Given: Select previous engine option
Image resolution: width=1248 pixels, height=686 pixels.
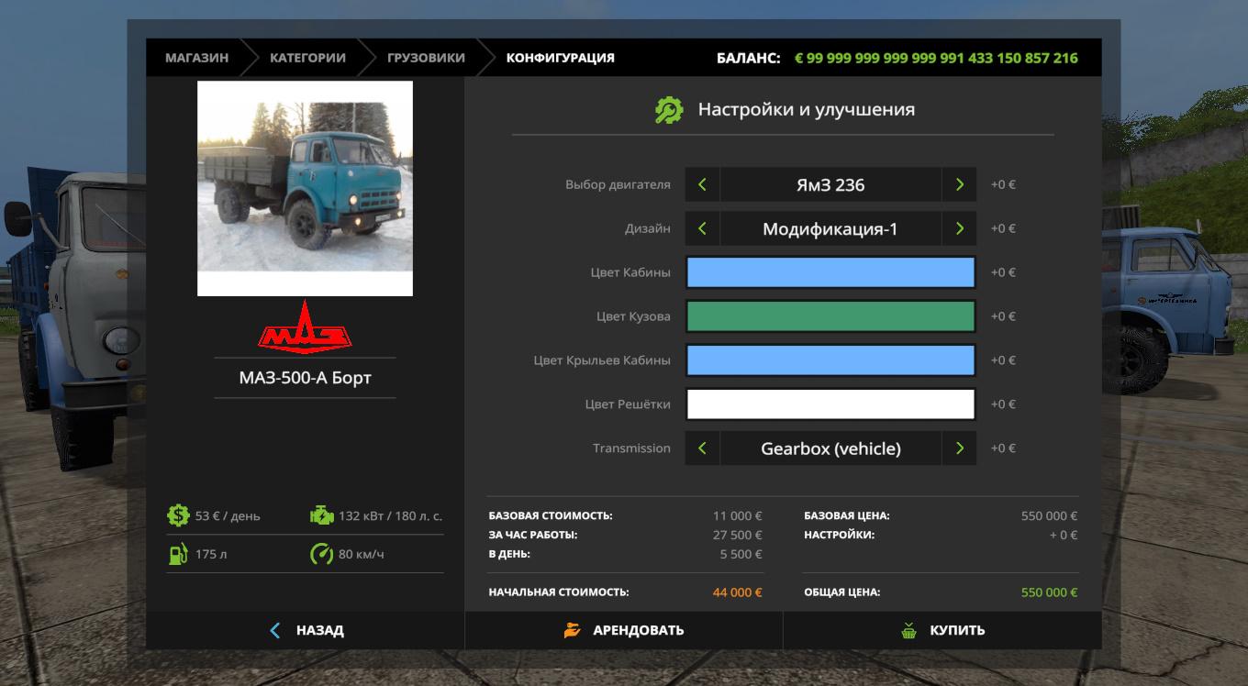Looking at the screenshot, I should 702,184.
